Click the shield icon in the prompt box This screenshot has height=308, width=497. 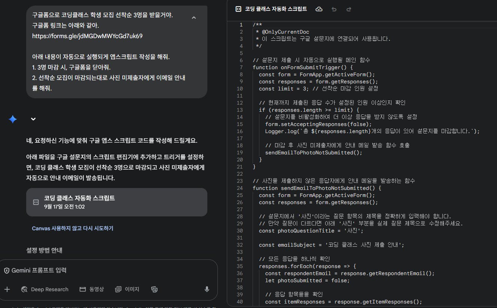click(7, 270)
